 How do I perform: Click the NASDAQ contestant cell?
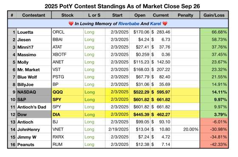[x=34, y=92]
